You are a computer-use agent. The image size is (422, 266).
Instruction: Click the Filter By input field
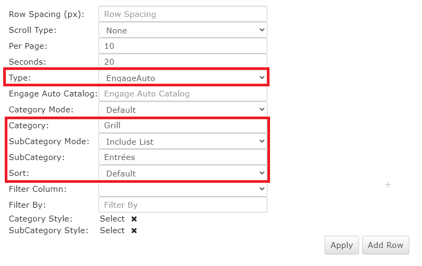tap(183, 205)
